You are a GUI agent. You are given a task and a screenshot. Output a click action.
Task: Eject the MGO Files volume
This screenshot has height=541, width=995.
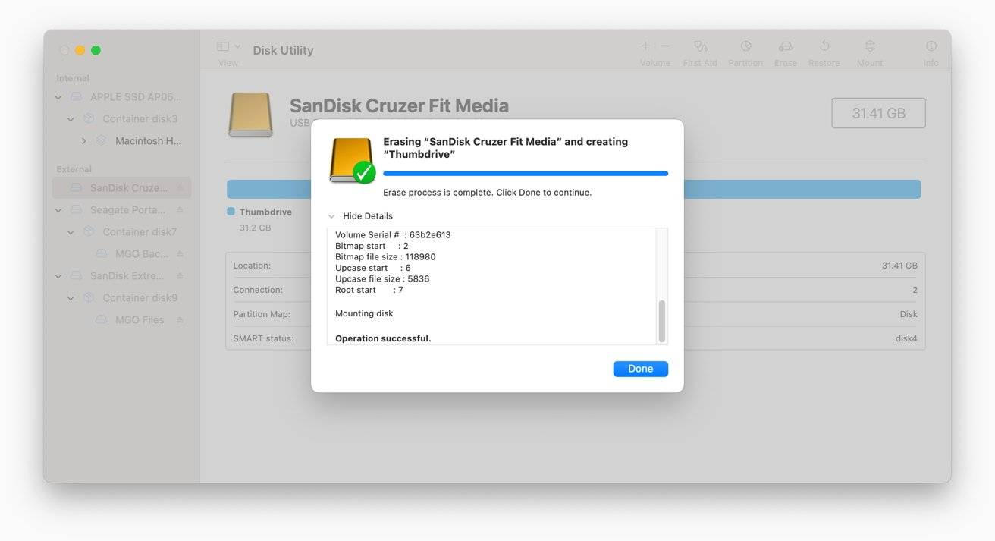pyautogui.click(x=180, y=319)
